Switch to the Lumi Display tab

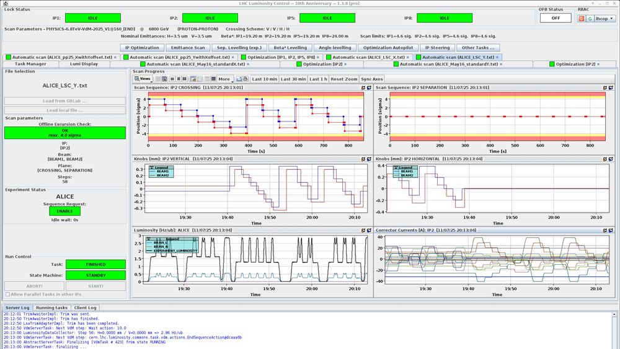pyautogui.click(x=84, y=64)
